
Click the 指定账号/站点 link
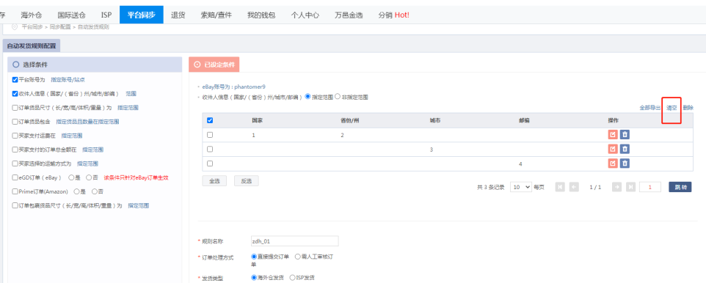pos(68,80)
